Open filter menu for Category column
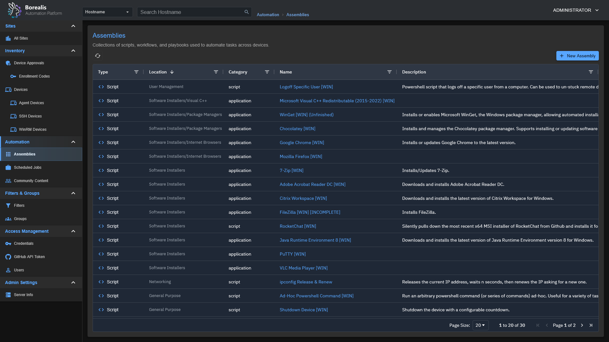Screen dimensions: 609x342 pos(267,72)
